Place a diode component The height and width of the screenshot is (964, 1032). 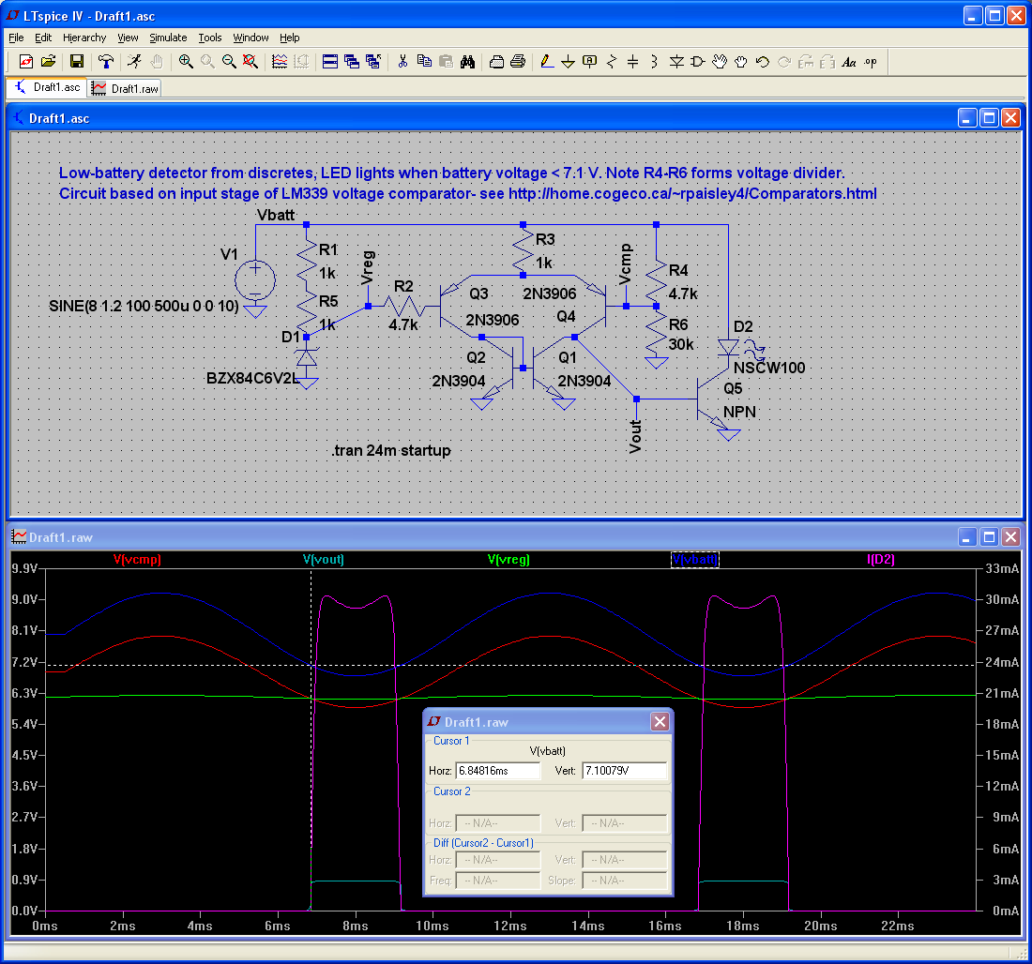678,62
